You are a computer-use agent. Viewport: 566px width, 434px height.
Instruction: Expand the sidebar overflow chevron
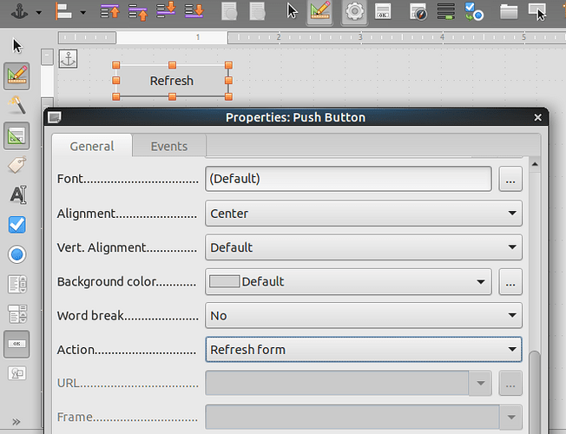(16, 421)
